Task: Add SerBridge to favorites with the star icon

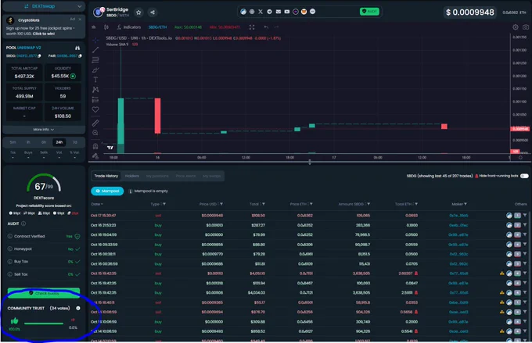Action: (x=138, y=13)
